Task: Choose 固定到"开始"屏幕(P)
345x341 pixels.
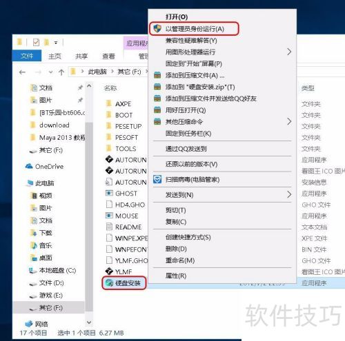Action: click(194, 63)
